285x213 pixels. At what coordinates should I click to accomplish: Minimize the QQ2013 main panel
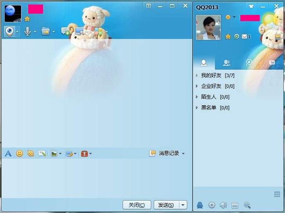[x=263, y=7]
